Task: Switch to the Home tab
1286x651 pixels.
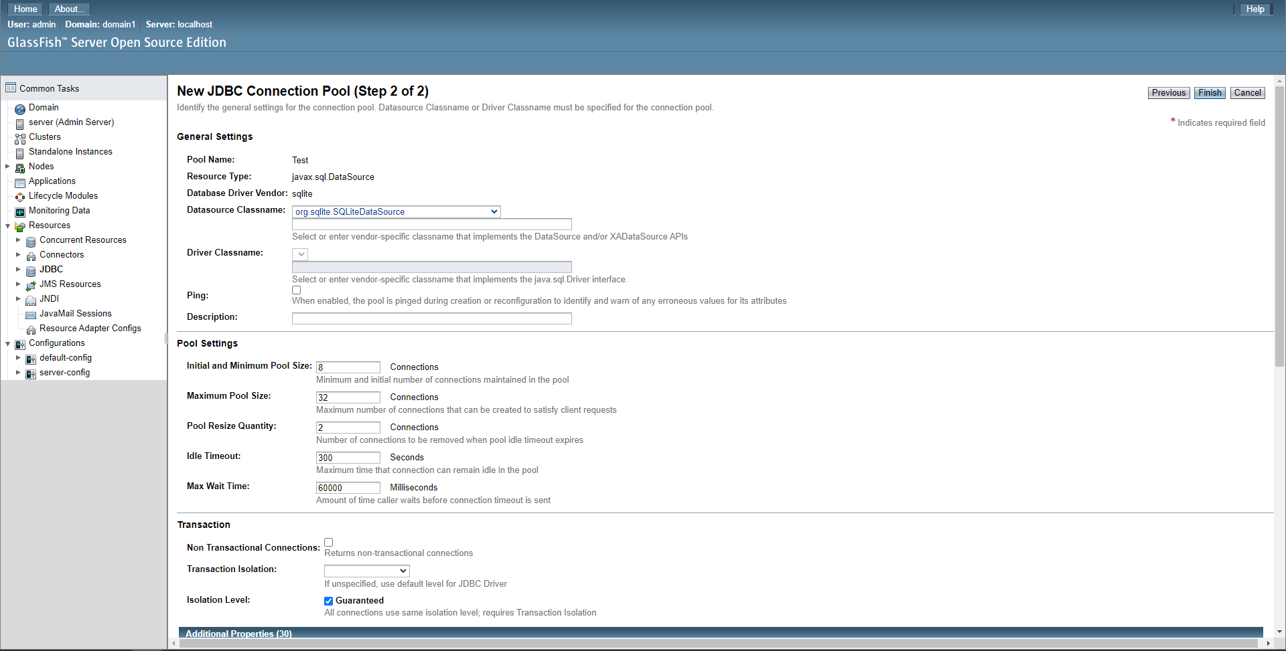Action: (x=25, y=9)
